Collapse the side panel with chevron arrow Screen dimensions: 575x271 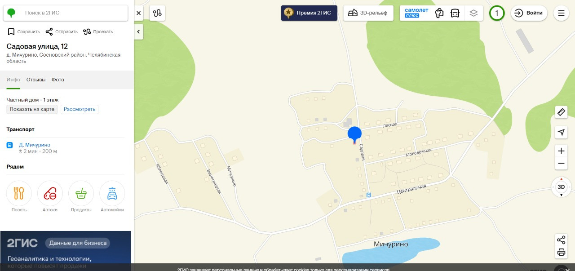pyautogui.click(x=138, y=32)
